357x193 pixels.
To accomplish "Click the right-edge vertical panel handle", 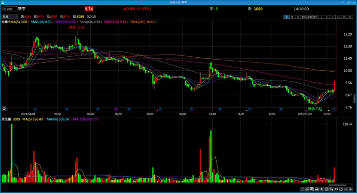I will [354, 99].
